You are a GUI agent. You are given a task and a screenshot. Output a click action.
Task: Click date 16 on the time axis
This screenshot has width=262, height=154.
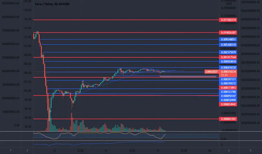click(209, 151)
